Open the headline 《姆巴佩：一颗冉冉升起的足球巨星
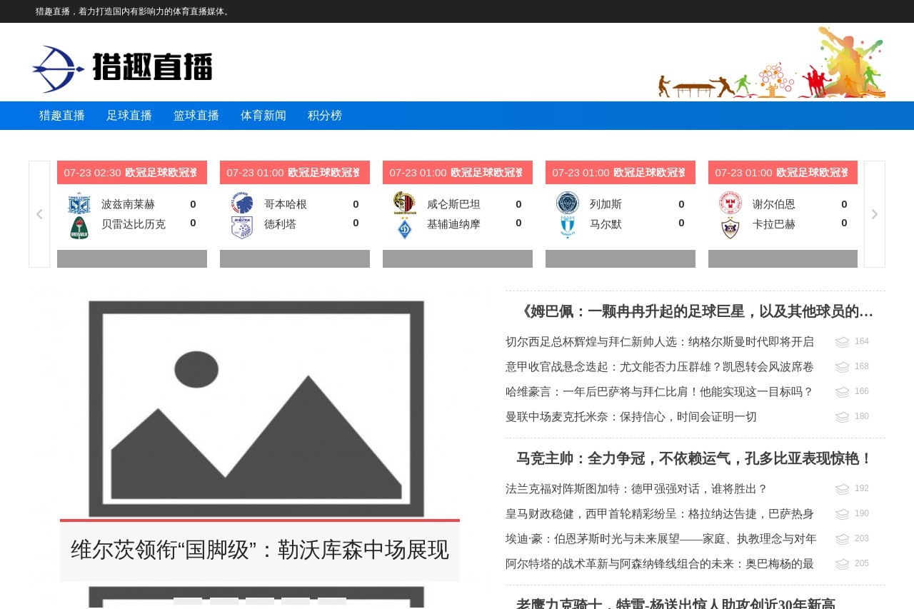The height and width of the screenshot is (609, 914). 695,311
